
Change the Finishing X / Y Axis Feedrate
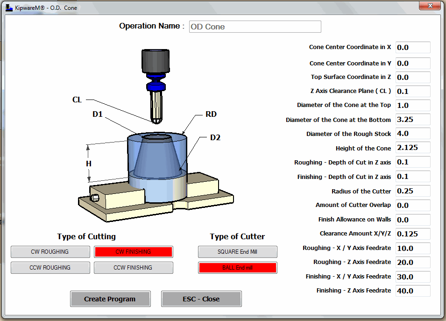[412, 276]
